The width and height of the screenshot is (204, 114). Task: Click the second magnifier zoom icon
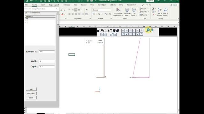[x=152, y=30]
